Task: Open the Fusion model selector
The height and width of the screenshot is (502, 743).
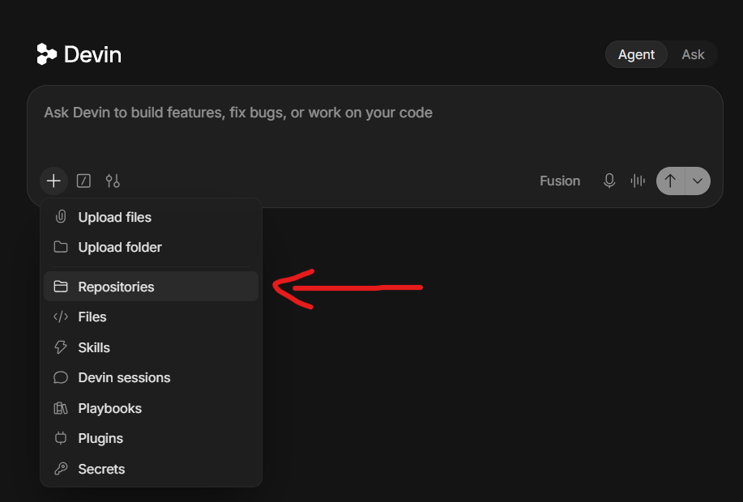Action: tap(560, 181)
